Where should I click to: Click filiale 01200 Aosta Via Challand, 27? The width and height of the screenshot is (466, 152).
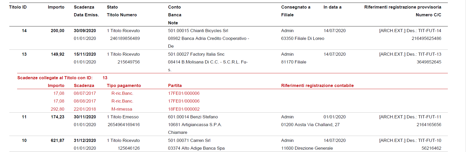[310, 125]
